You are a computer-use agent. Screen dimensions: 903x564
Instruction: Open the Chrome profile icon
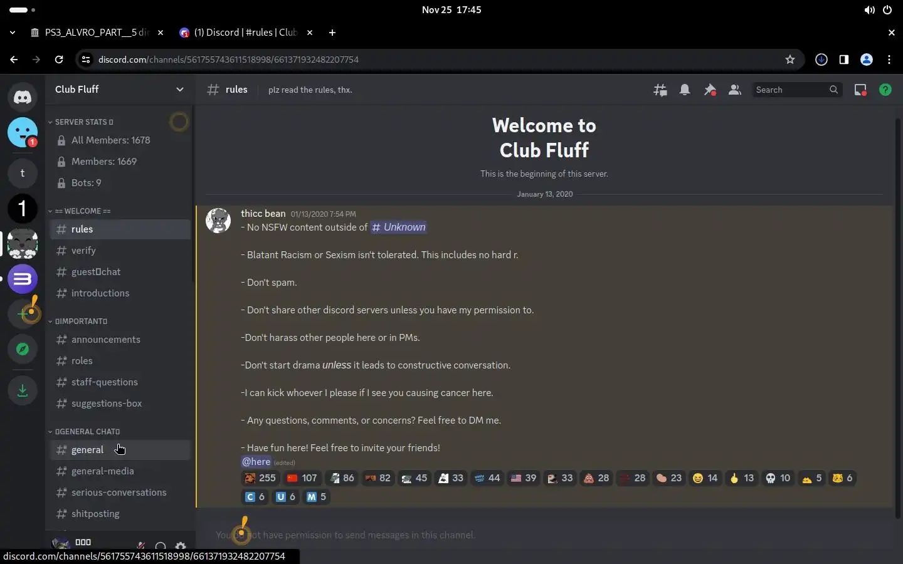pos(867,60)
